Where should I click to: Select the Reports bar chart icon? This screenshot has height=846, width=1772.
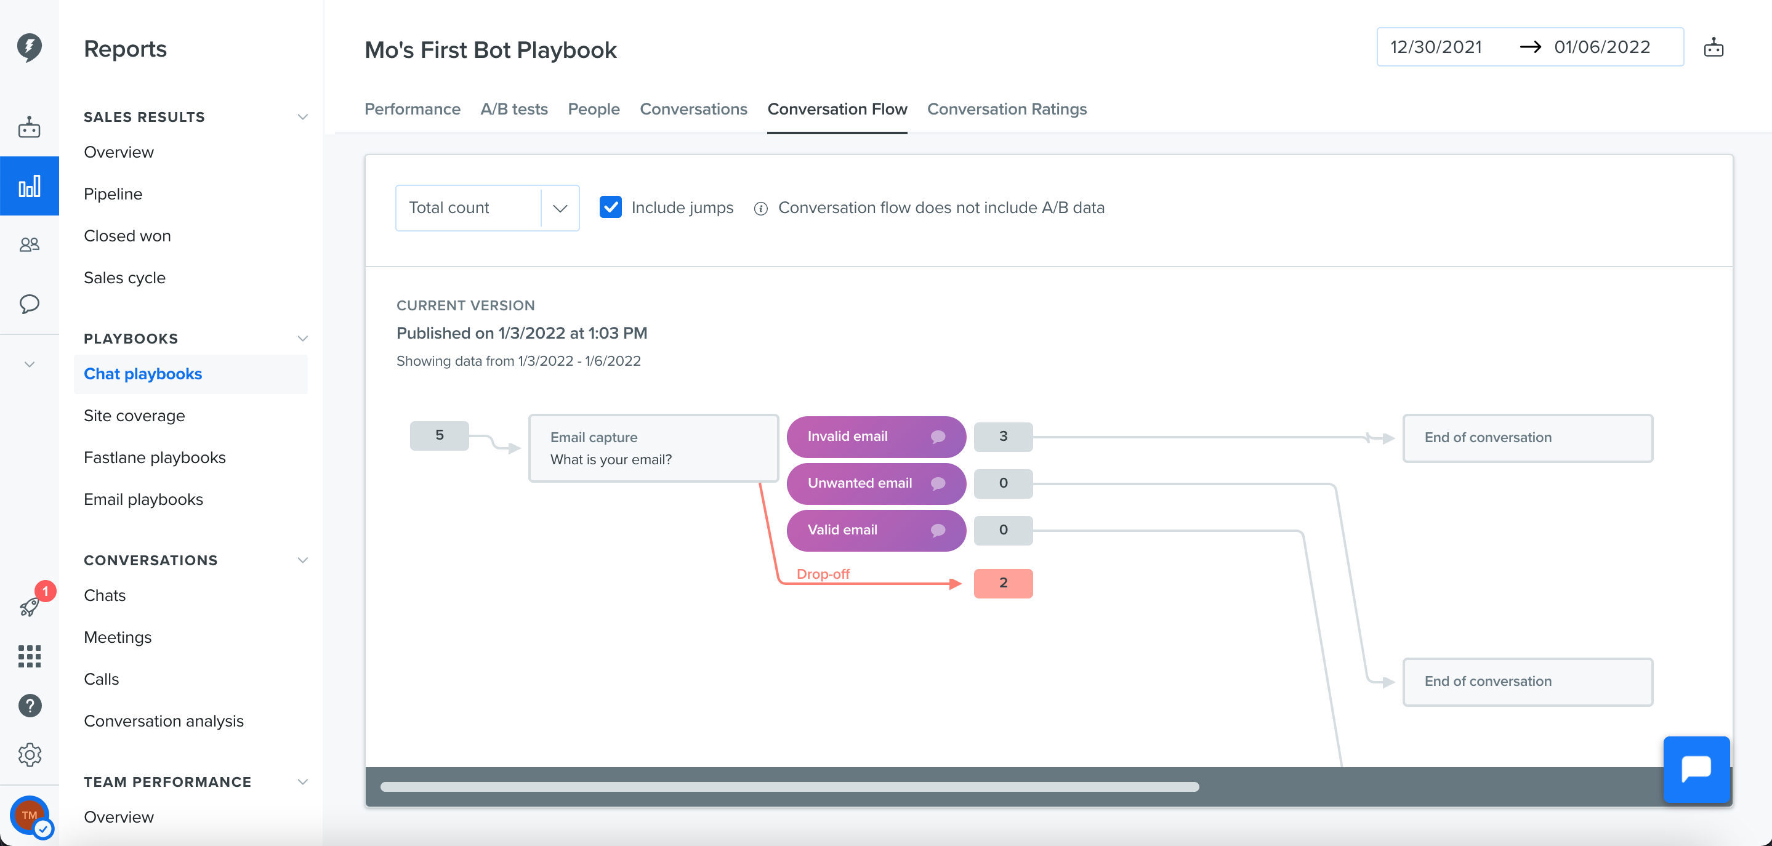(29, 186)
